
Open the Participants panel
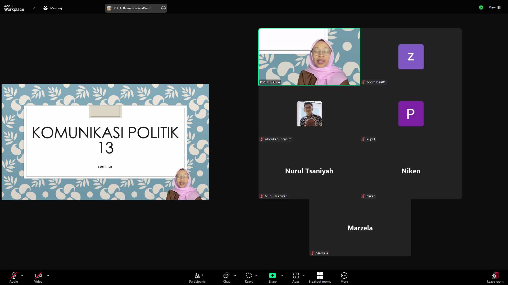(197, 277)
